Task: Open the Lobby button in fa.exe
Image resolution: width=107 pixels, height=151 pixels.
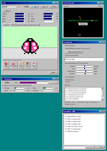Action: [34, 7]
